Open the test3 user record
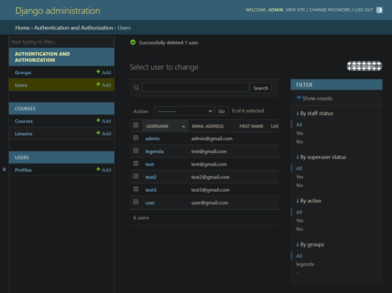This screenshot has width=392, height=293. pos(151,190)
